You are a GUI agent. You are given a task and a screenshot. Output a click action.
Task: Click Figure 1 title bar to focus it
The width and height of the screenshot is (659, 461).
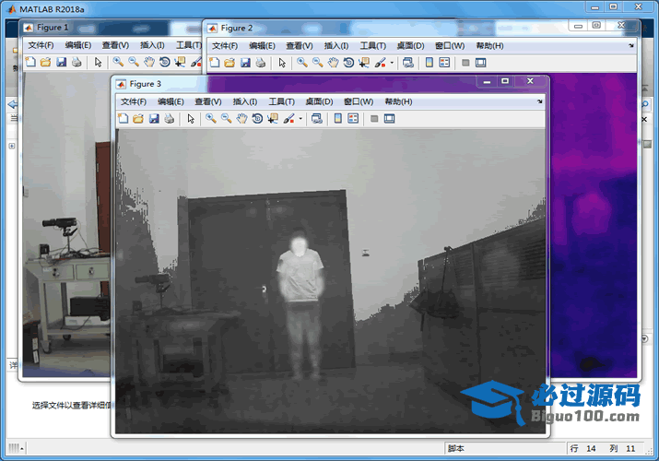point(111,28)
